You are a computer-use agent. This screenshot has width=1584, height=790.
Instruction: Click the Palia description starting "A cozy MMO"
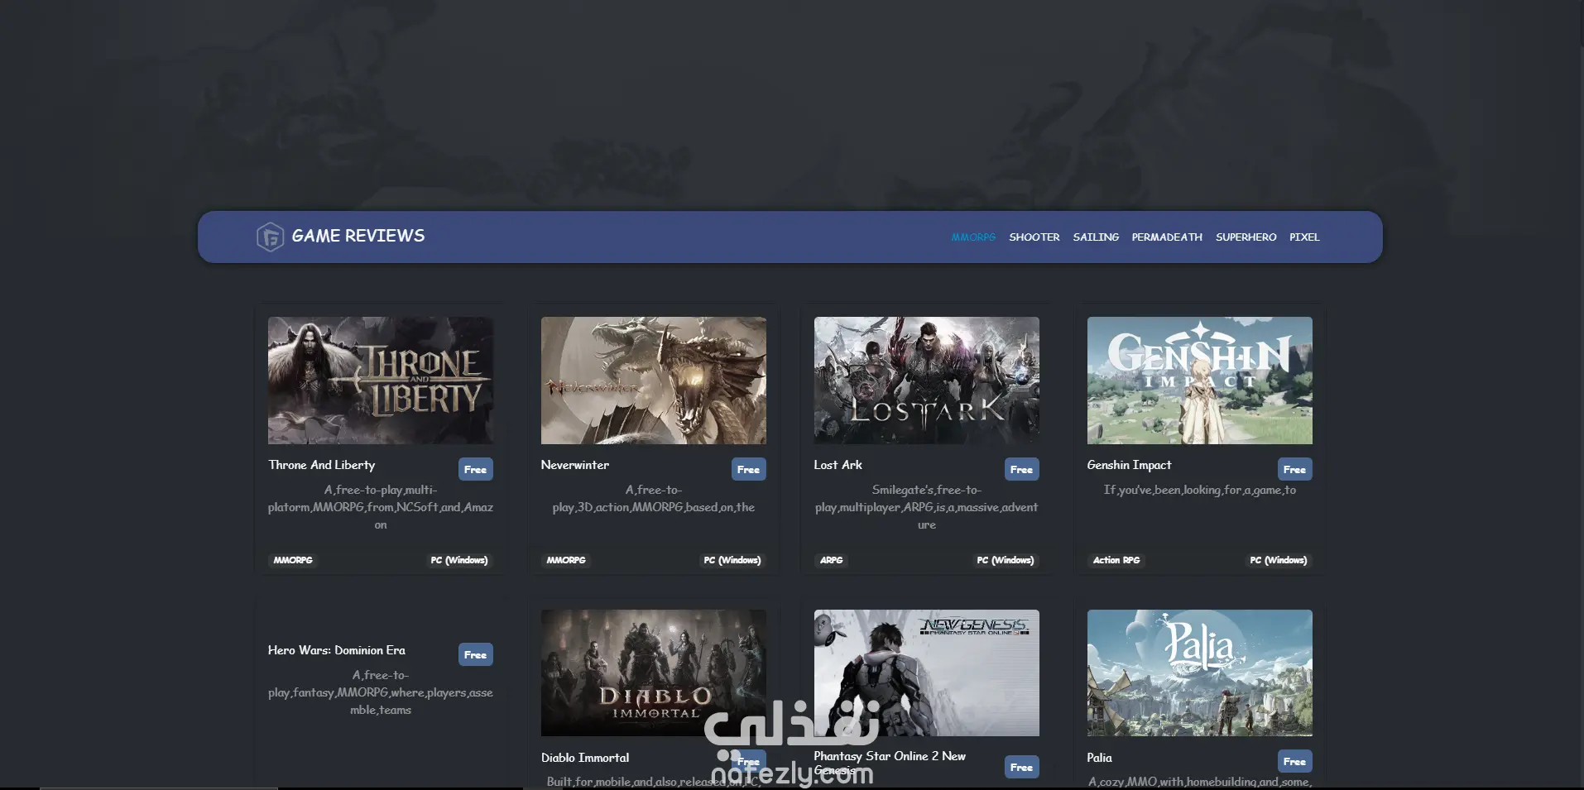tap(1200, 782)
